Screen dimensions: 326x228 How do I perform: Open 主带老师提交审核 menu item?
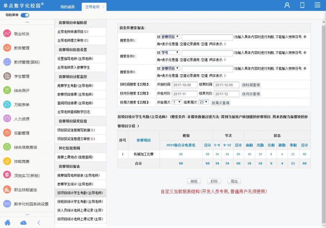click(x=81, y=40)
